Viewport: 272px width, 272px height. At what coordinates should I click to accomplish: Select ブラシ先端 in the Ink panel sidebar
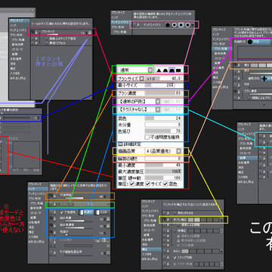(x=36, y=203)
